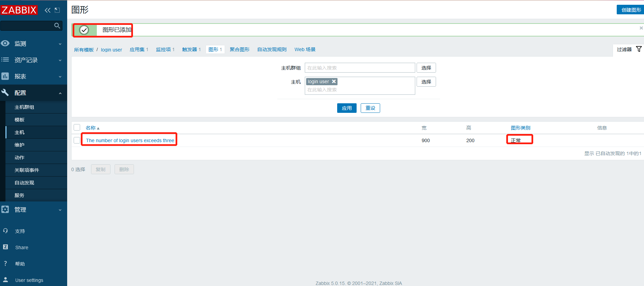The height and width of the screenshot is (286, 644).
Task: Click the 应用 filter button
Action: (x=347, y=108)
